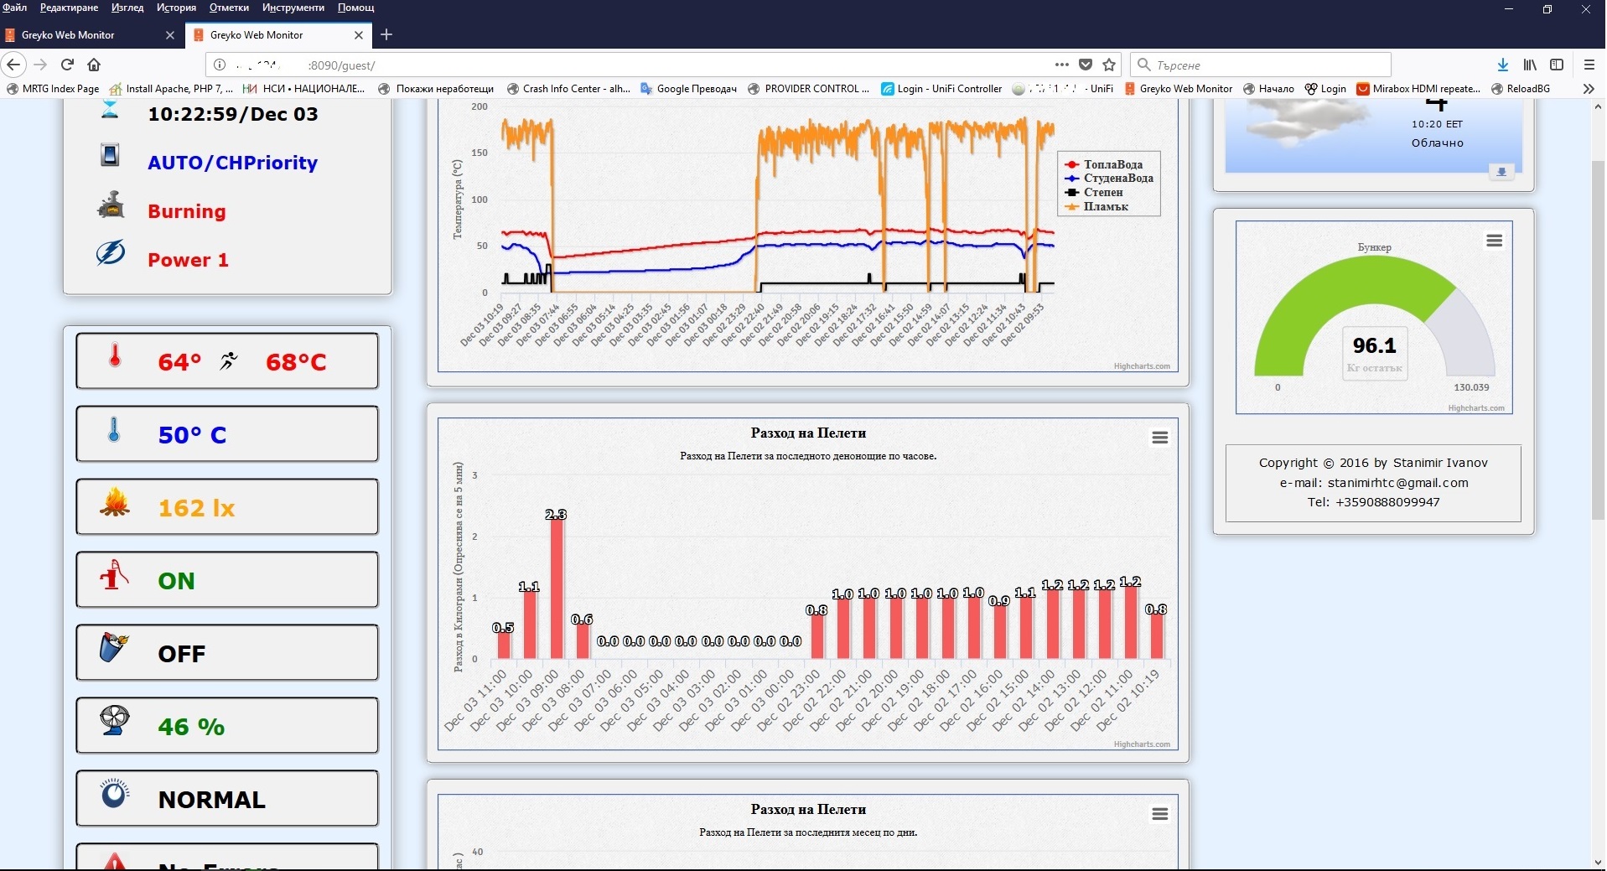
Task: Expand the monthly pellet chart export menu
Action: [1159, 815]
